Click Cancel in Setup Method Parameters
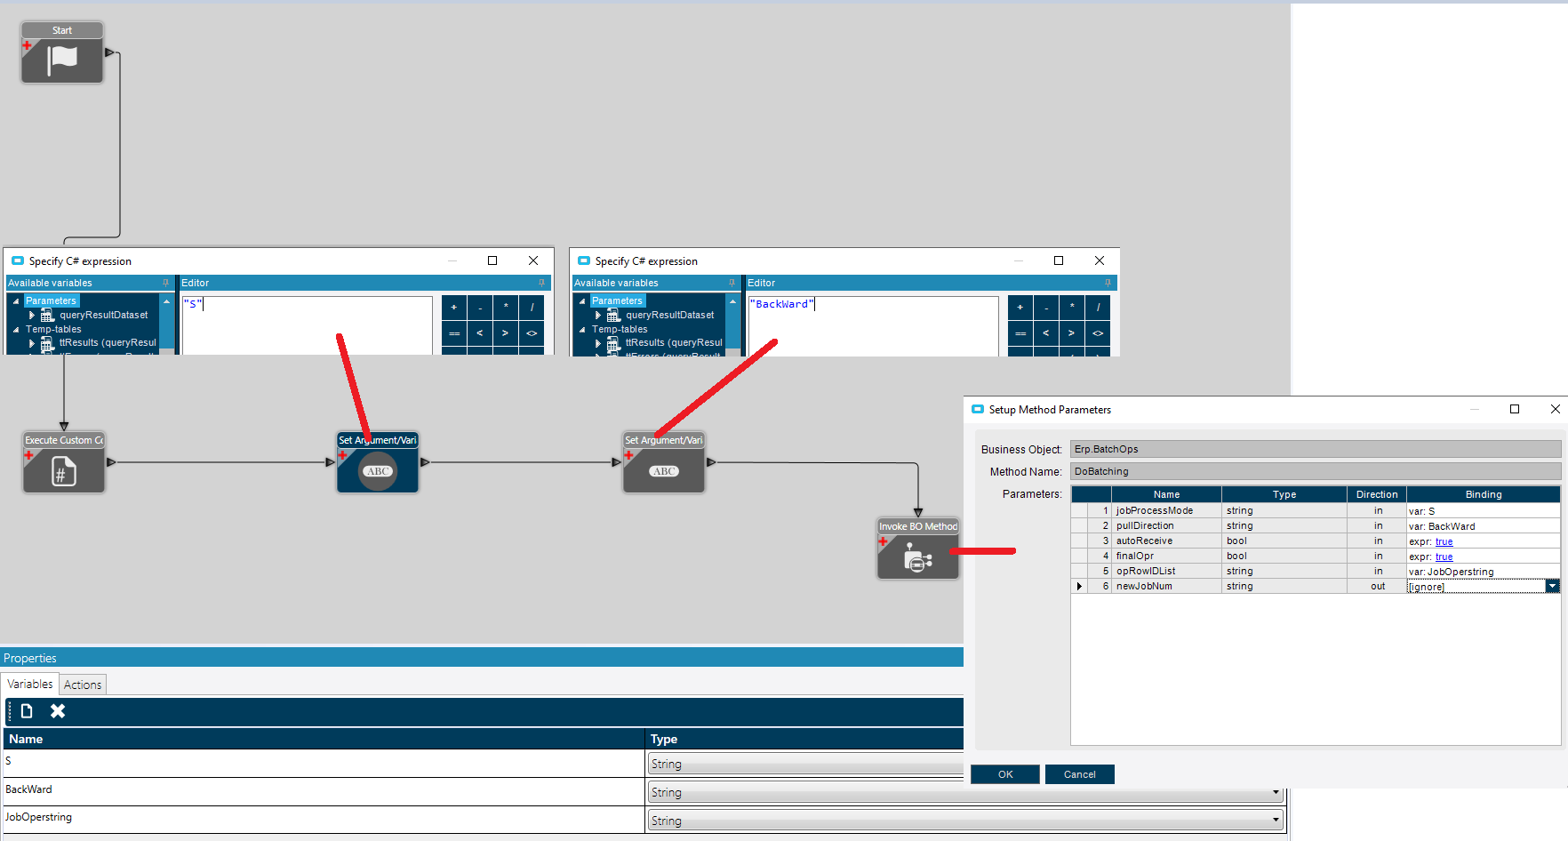Screen dimensions: 1568x841 click(x=1080, y=774)
